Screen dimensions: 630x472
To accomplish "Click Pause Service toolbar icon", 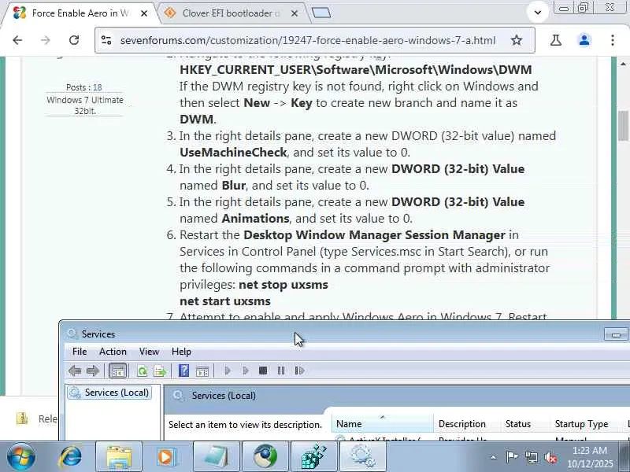I will click(281, 371).
